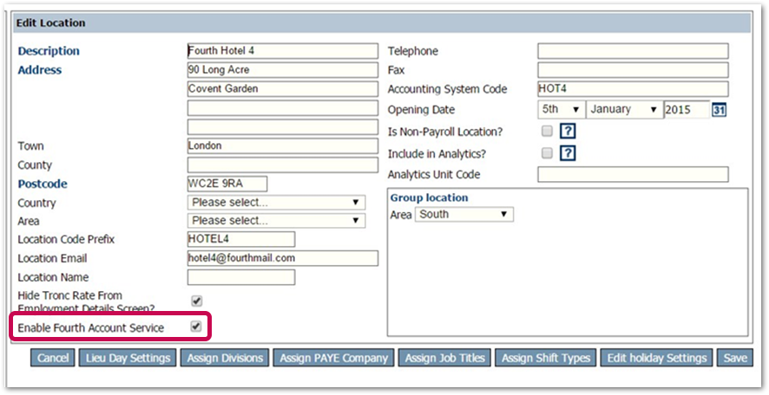Click help icon beside Include in Analytics
Image resolution: width=769 pixels, height=395 pixels.
(x=568, y=153)
